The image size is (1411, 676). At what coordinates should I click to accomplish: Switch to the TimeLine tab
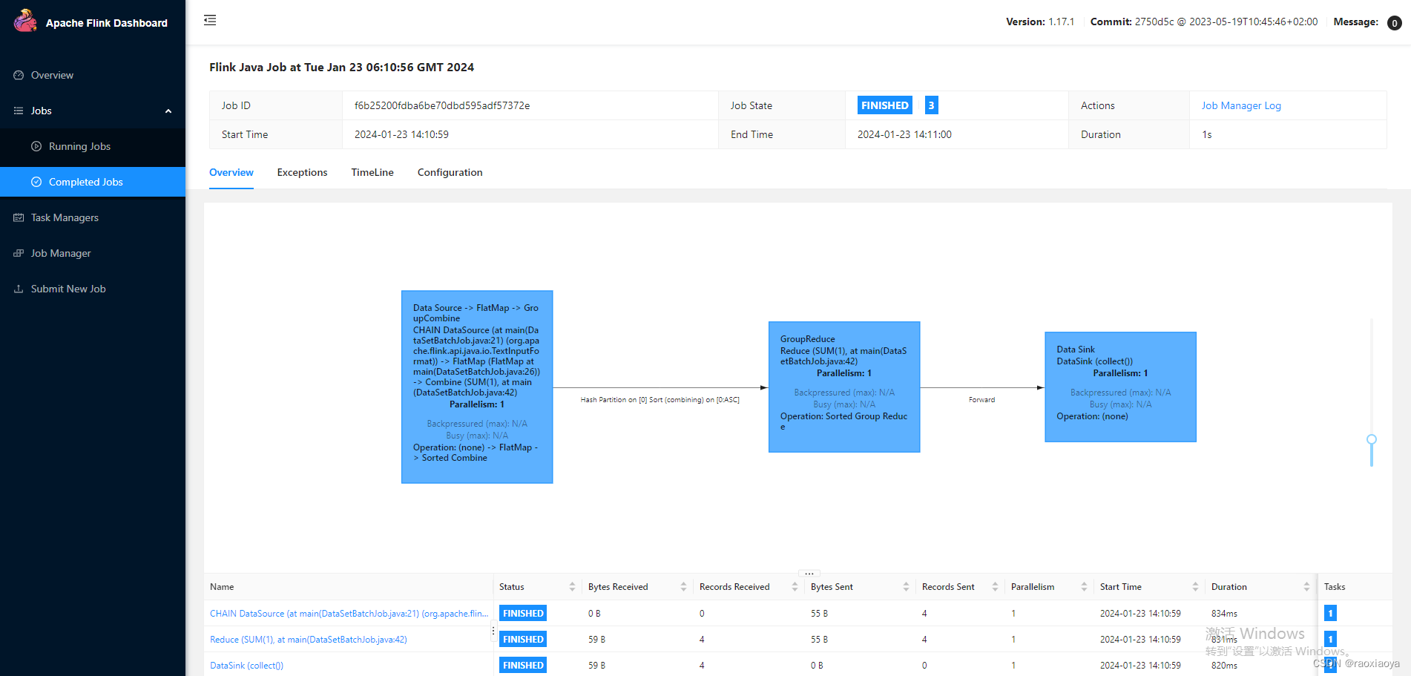(372, 172)
